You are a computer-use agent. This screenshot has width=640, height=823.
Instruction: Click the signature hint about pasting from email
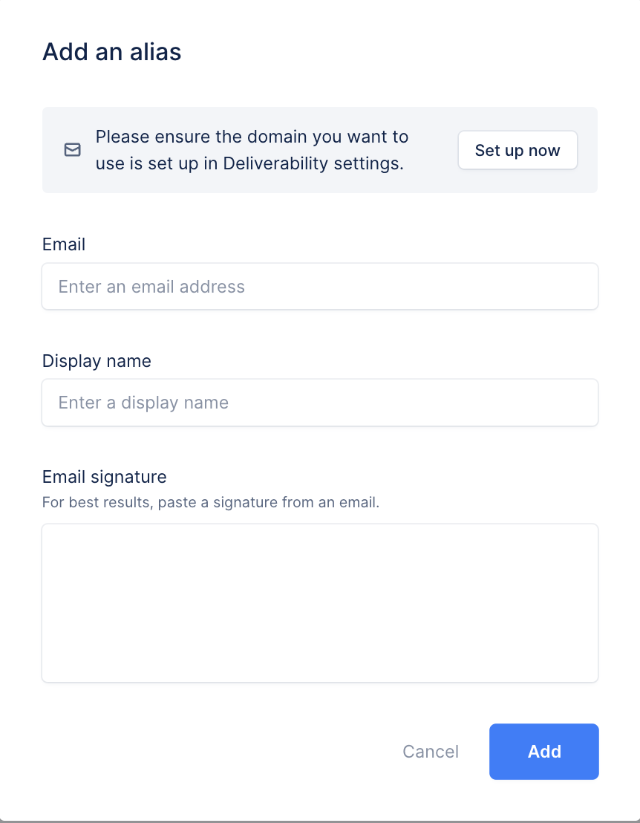[211, 502]
